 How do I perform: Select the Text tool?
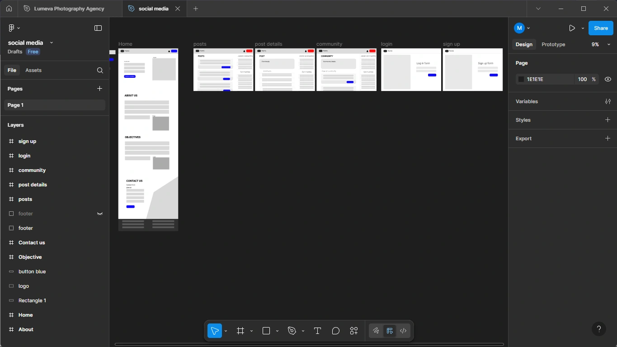[x=317, y=331]
